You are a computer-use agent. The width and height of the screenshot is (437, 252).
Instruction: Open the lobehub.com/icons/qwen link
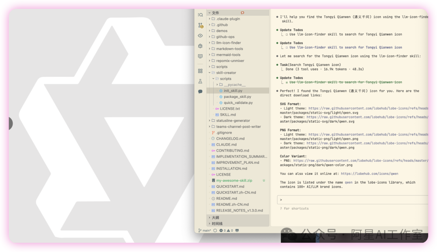[x=369, y=174]
